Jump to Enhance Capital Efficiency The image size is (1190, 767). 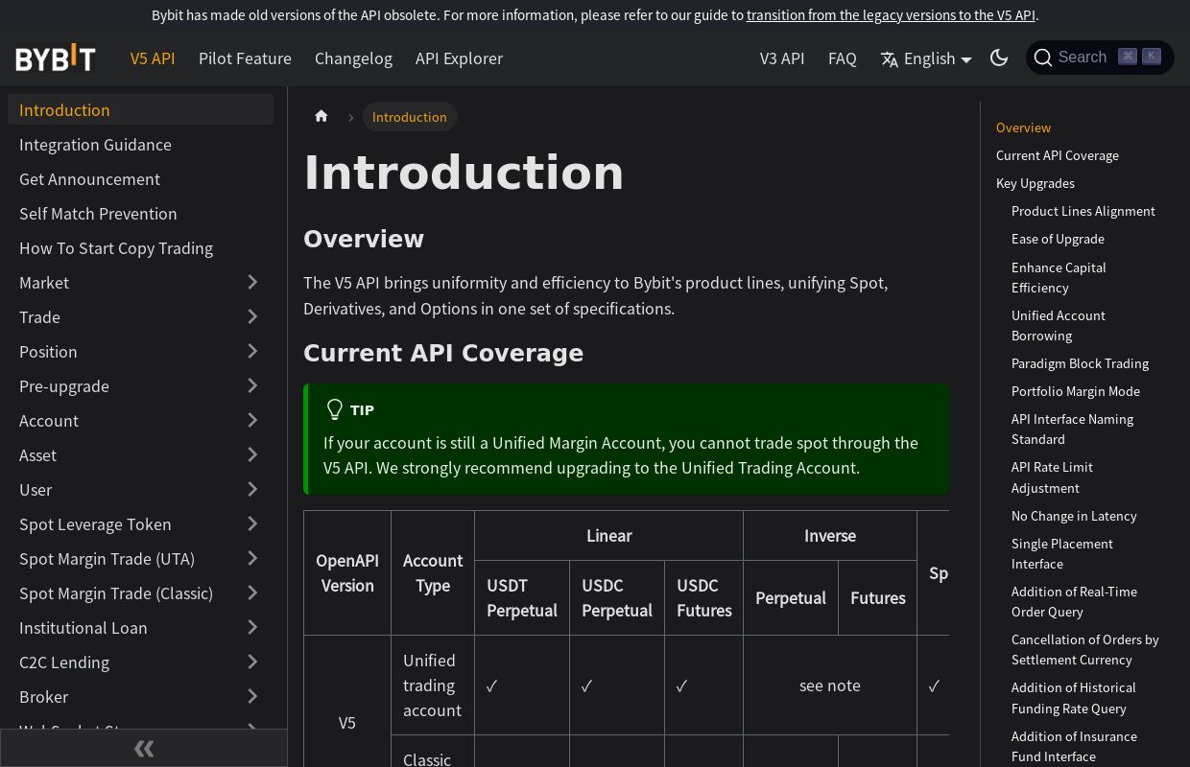[1059, 277]
